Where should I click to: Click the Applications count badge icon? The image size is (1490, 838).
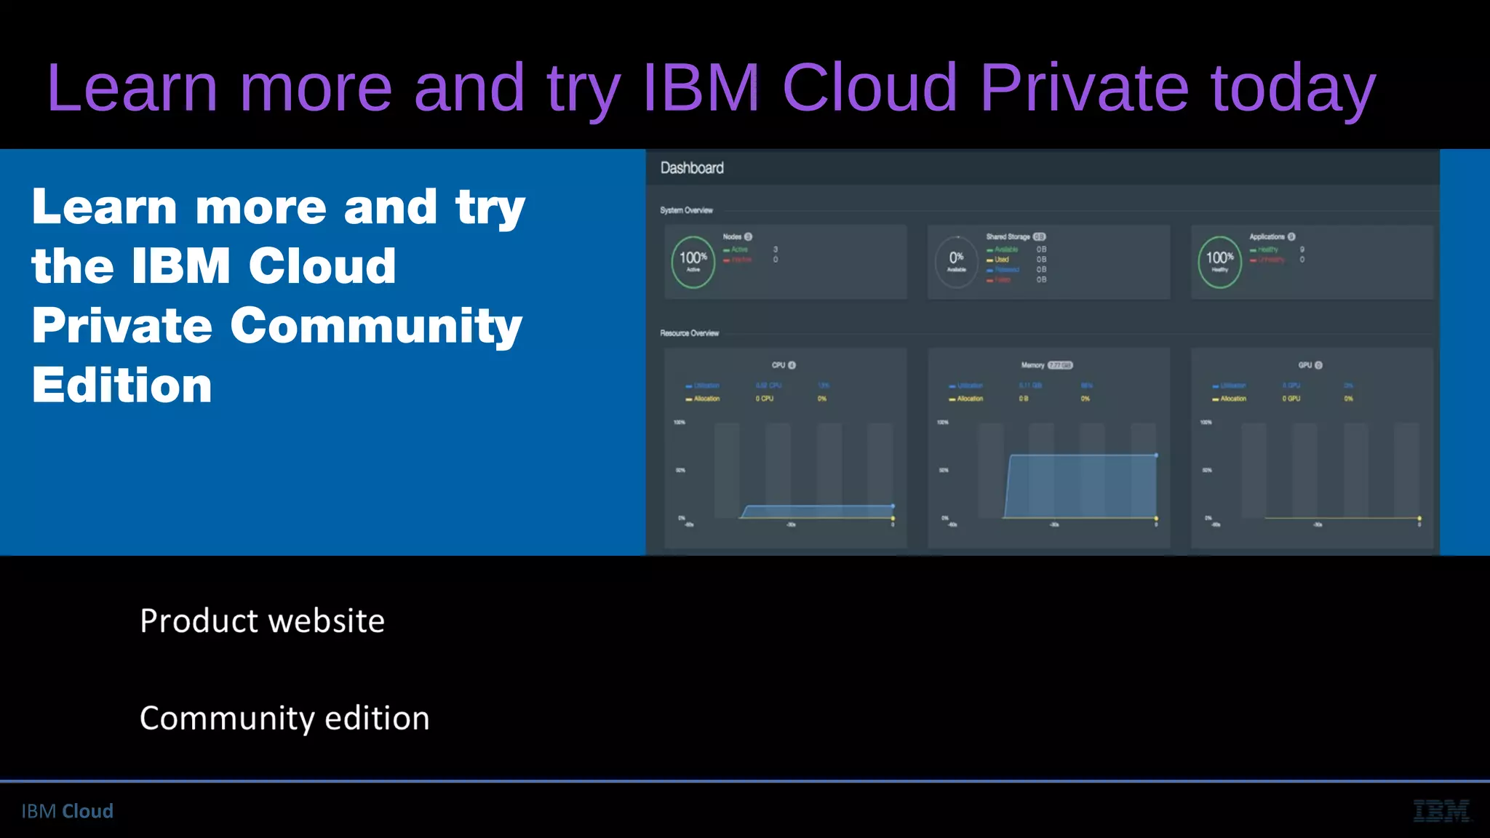tap(1291, 236)
